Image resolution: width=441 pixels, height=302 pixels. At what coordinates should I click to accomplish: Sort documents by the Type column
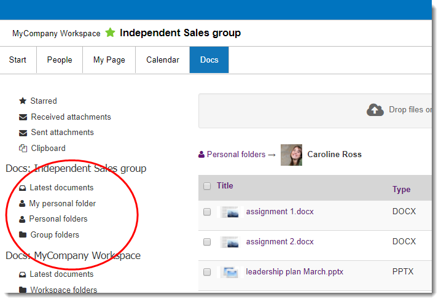[x=401, y=189]
